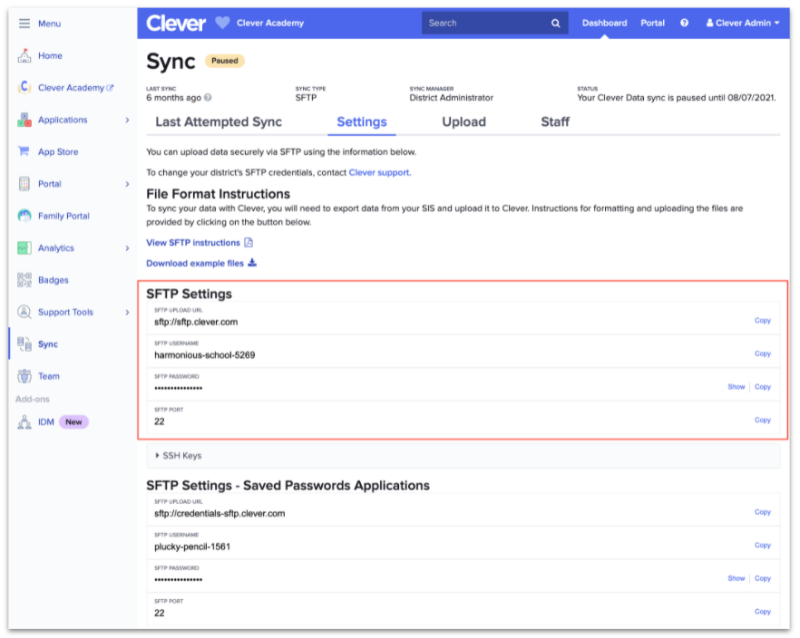
Task: Reveal the Saved Passwords SFTP password
Action: pyautogui.click(x=737, y=578)
